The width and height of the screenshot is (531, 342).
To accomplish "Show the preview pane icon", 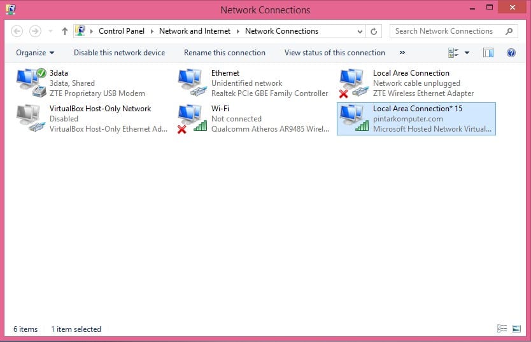I will tap(488, 52).
